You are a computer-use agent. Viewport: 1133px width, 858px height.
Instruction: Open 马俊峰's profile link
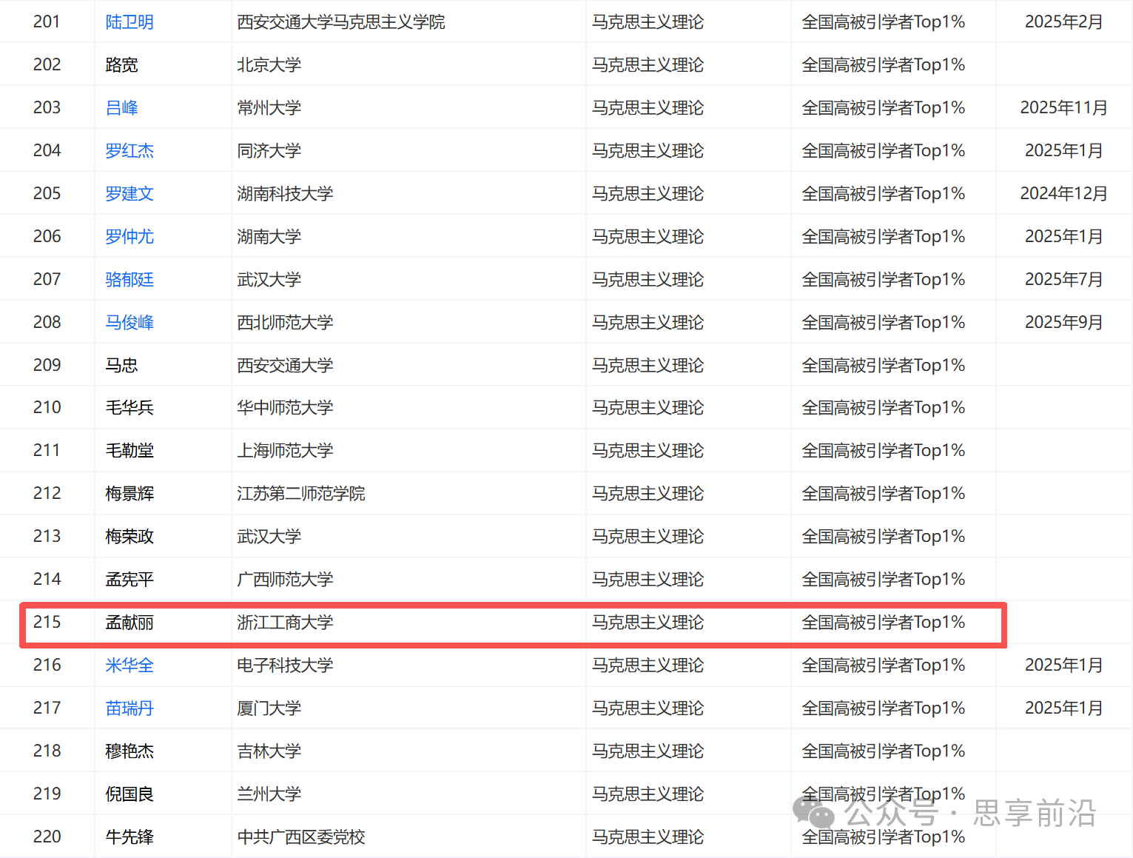[130, 323]
